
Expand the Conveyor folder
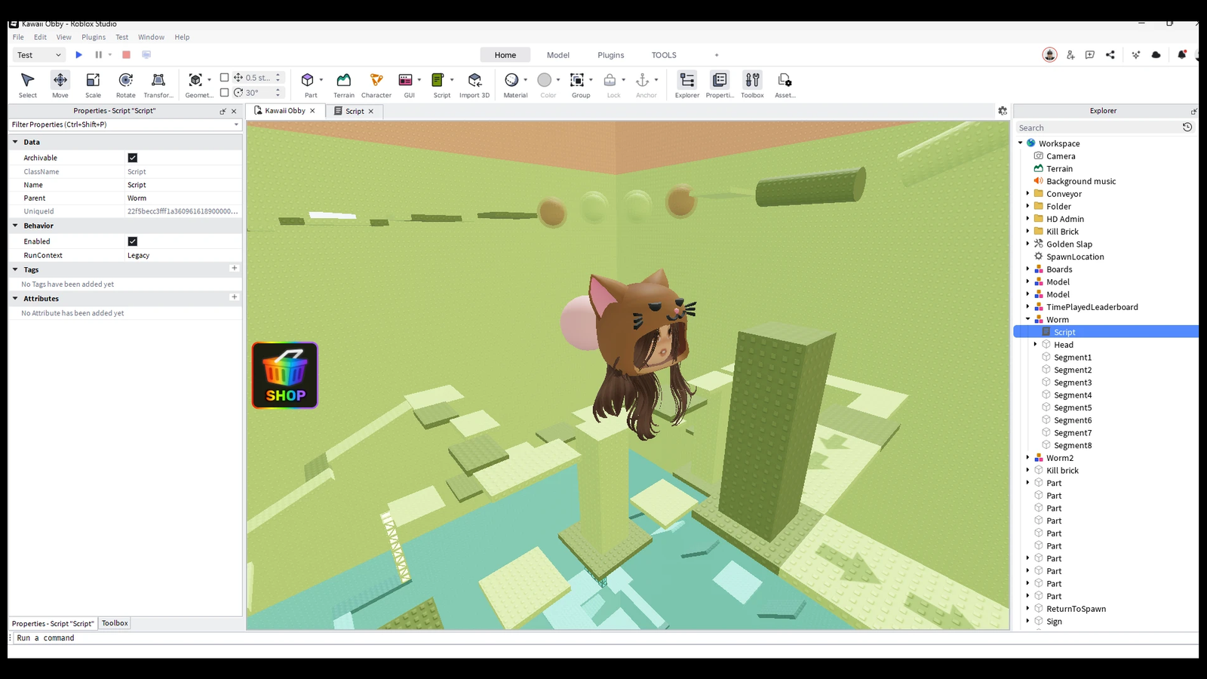coord(1028,194)
